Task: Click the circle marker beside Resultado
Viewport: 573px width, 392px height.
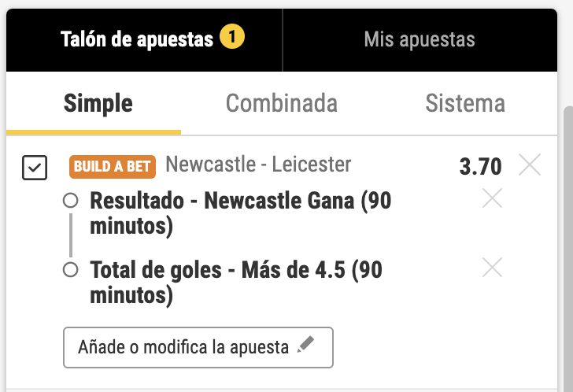Action: click(x=70, y=202)
